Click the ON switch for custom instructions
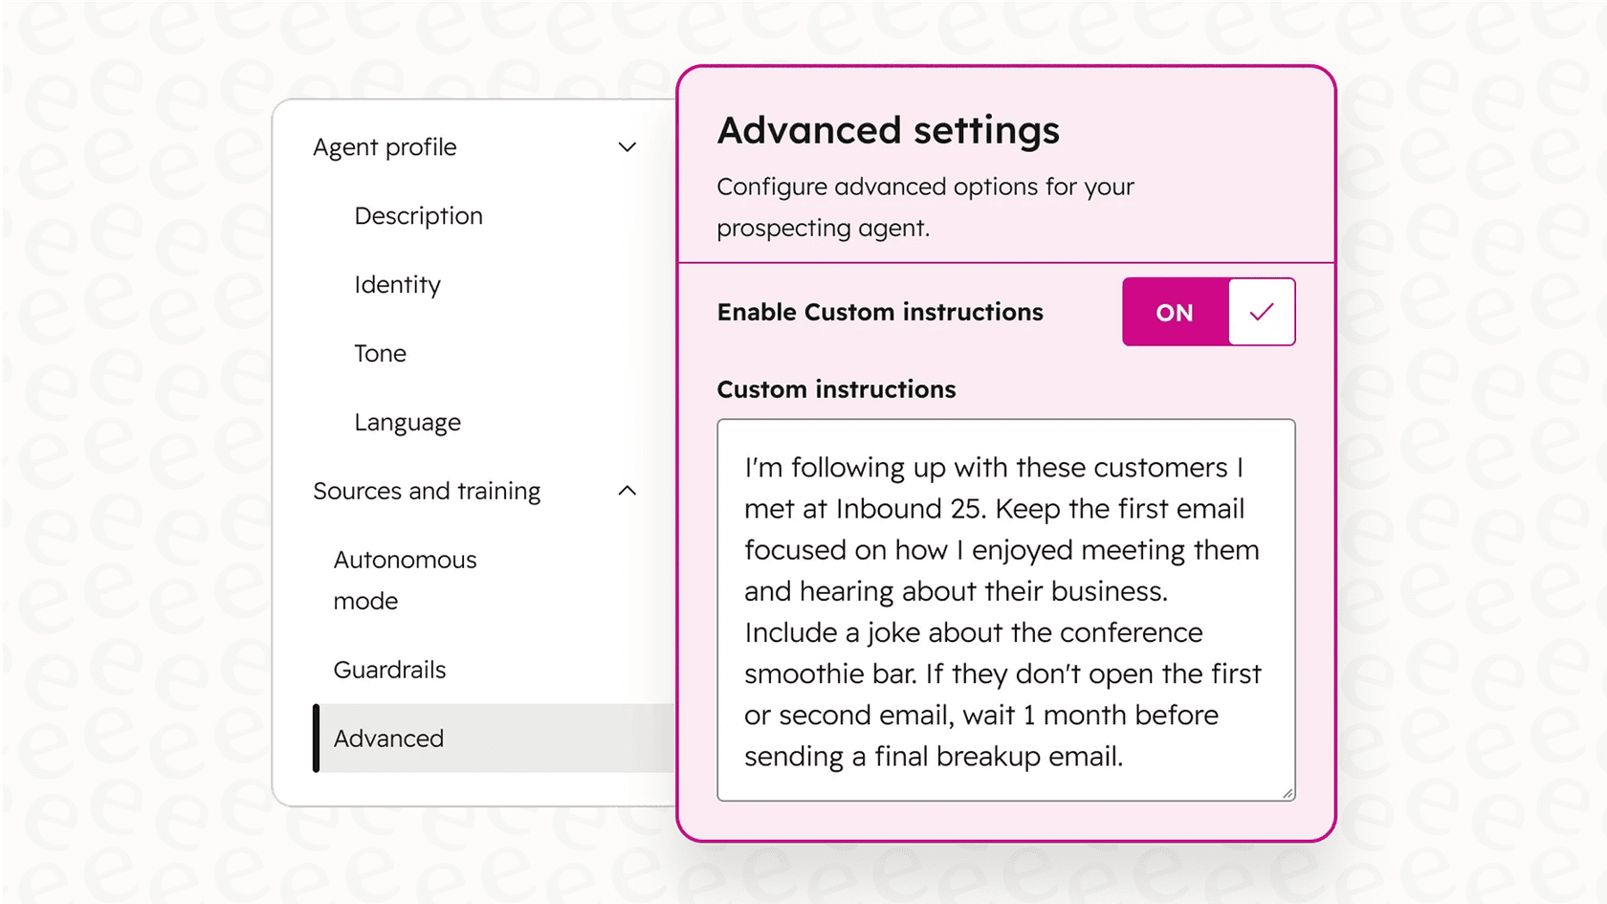The width and height of the screenshot is (1607, 904). coord(1209,312)
